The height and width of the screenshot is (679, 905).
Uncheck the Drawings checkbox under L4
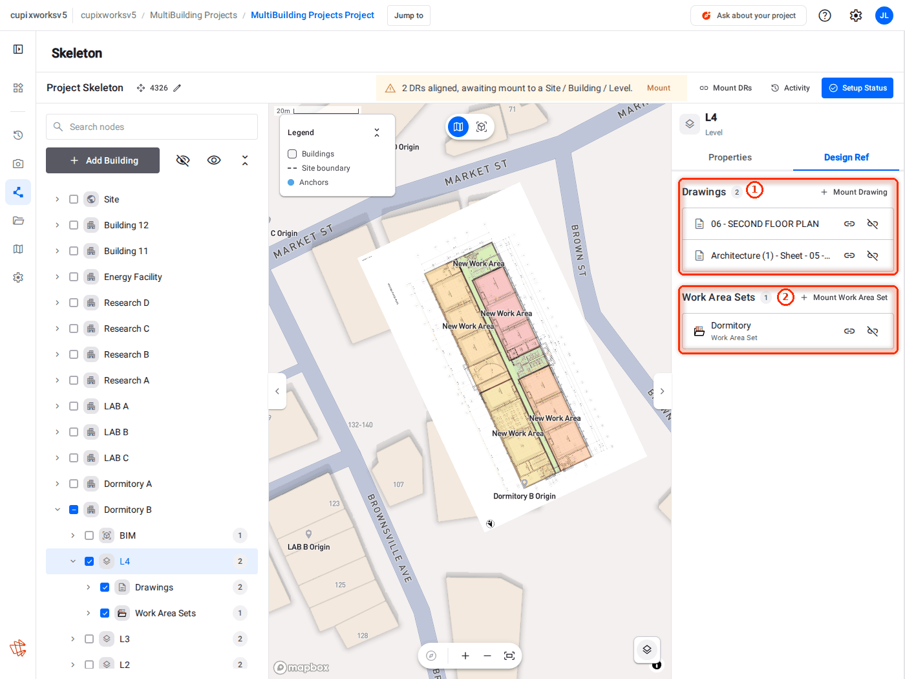pyautogui.click(x=105, y=587)
